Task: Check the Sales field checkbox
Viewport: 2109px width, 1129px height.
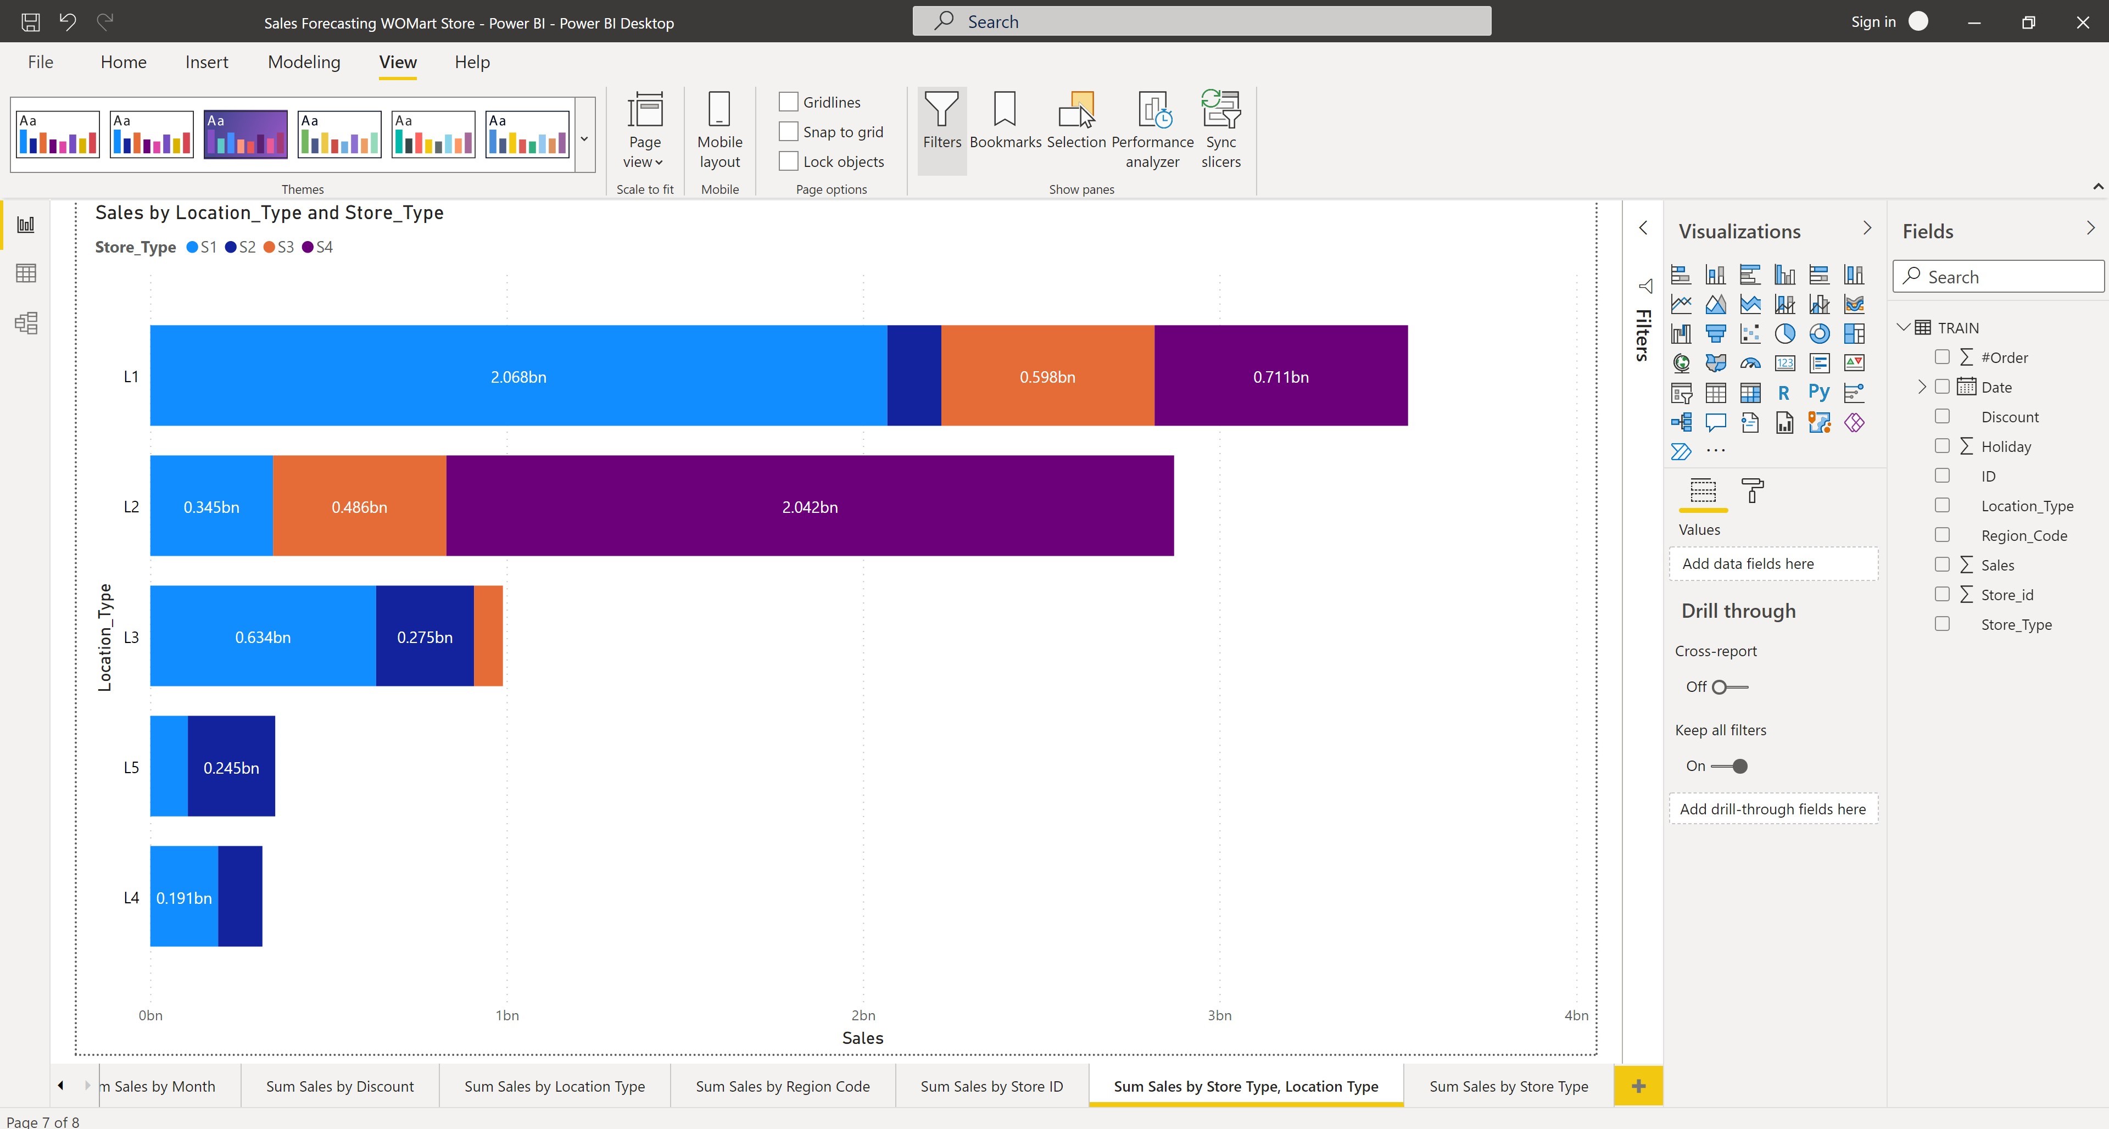Action: coord(1943,565)
